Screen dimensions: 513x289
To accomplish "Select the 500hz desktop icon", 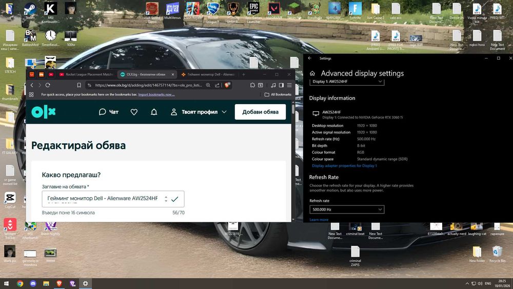I will coord(71,37).
